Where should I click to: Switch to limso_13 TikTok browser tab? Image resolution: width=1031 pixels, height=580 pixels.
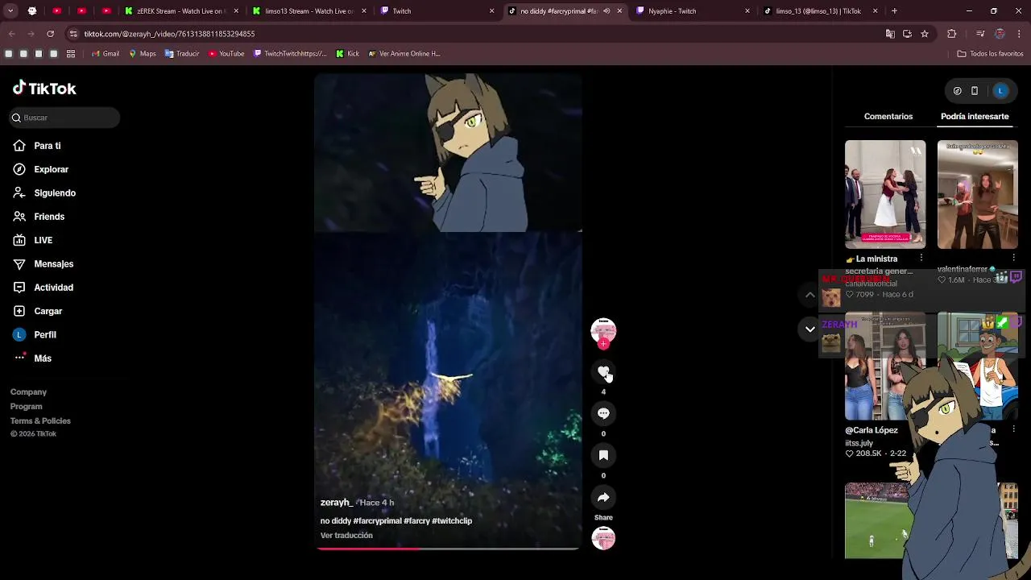point(820,11)
